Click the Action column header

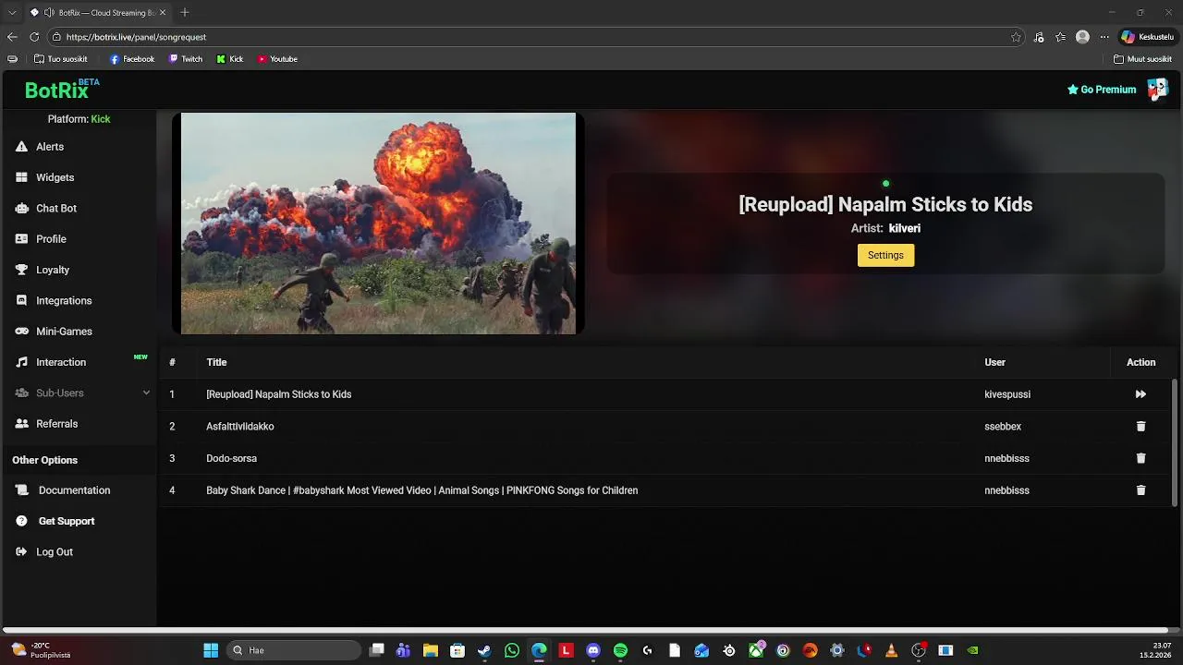point(1140,362)
